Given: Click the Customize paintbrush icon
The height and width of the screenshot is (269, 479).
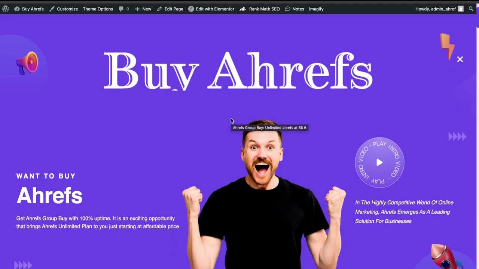Looking at the screenshot, I should (52, 9).
